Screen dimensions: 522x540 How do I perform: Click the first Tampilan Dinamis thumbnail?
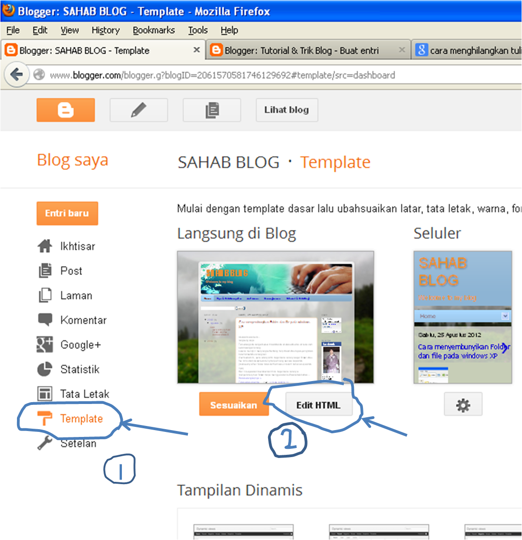(243, 532)
